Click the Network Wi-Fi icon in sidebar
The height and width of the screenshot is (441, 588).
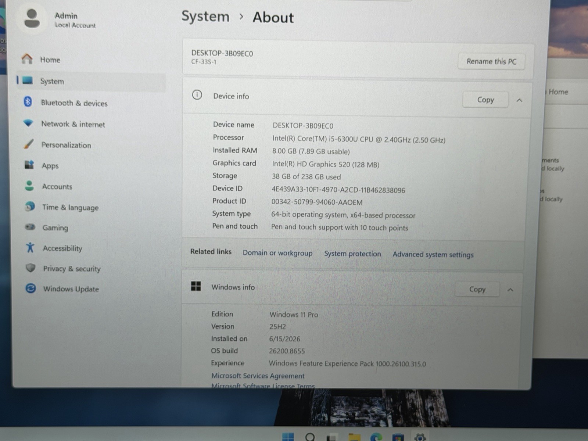(28, 123)
